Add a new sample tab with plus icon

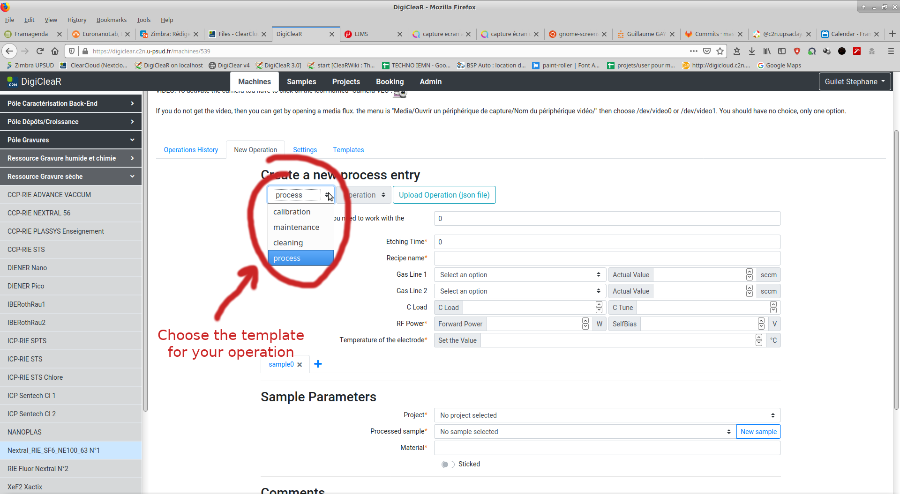[318, 364]
